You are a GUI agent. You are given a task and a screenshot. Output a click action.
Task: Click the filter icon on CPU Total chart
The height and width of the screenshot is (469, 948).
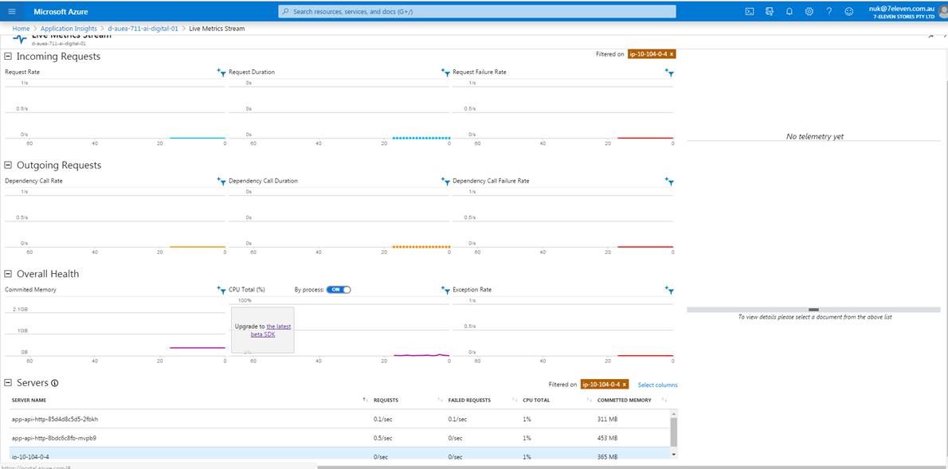click(222, 291)
